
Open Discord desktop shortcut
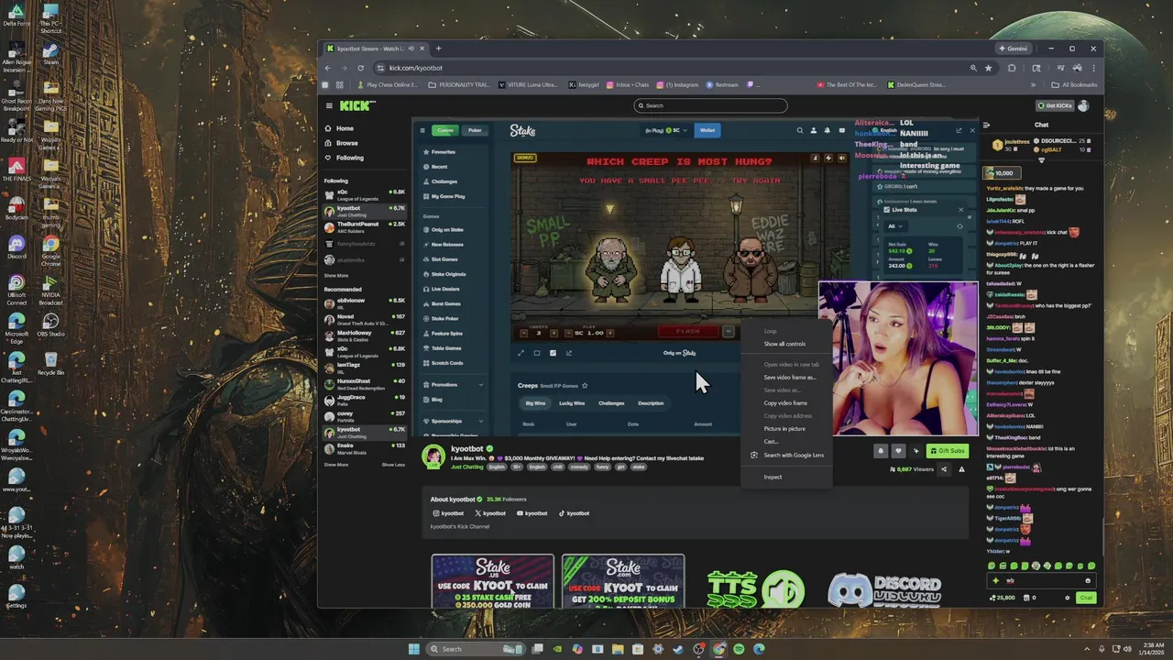[x=16, y=247]
